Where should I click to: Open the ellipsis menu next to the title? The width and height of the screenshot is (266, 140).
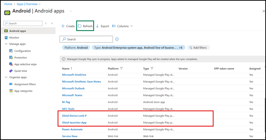[x=71, y=11]
